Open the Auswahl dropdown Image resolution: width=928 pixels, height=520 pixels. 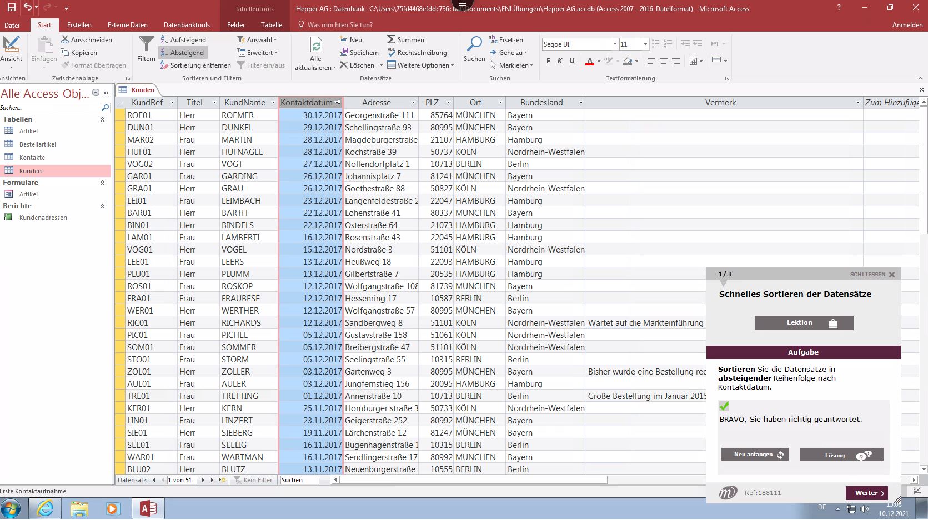(x=257, y=40)
